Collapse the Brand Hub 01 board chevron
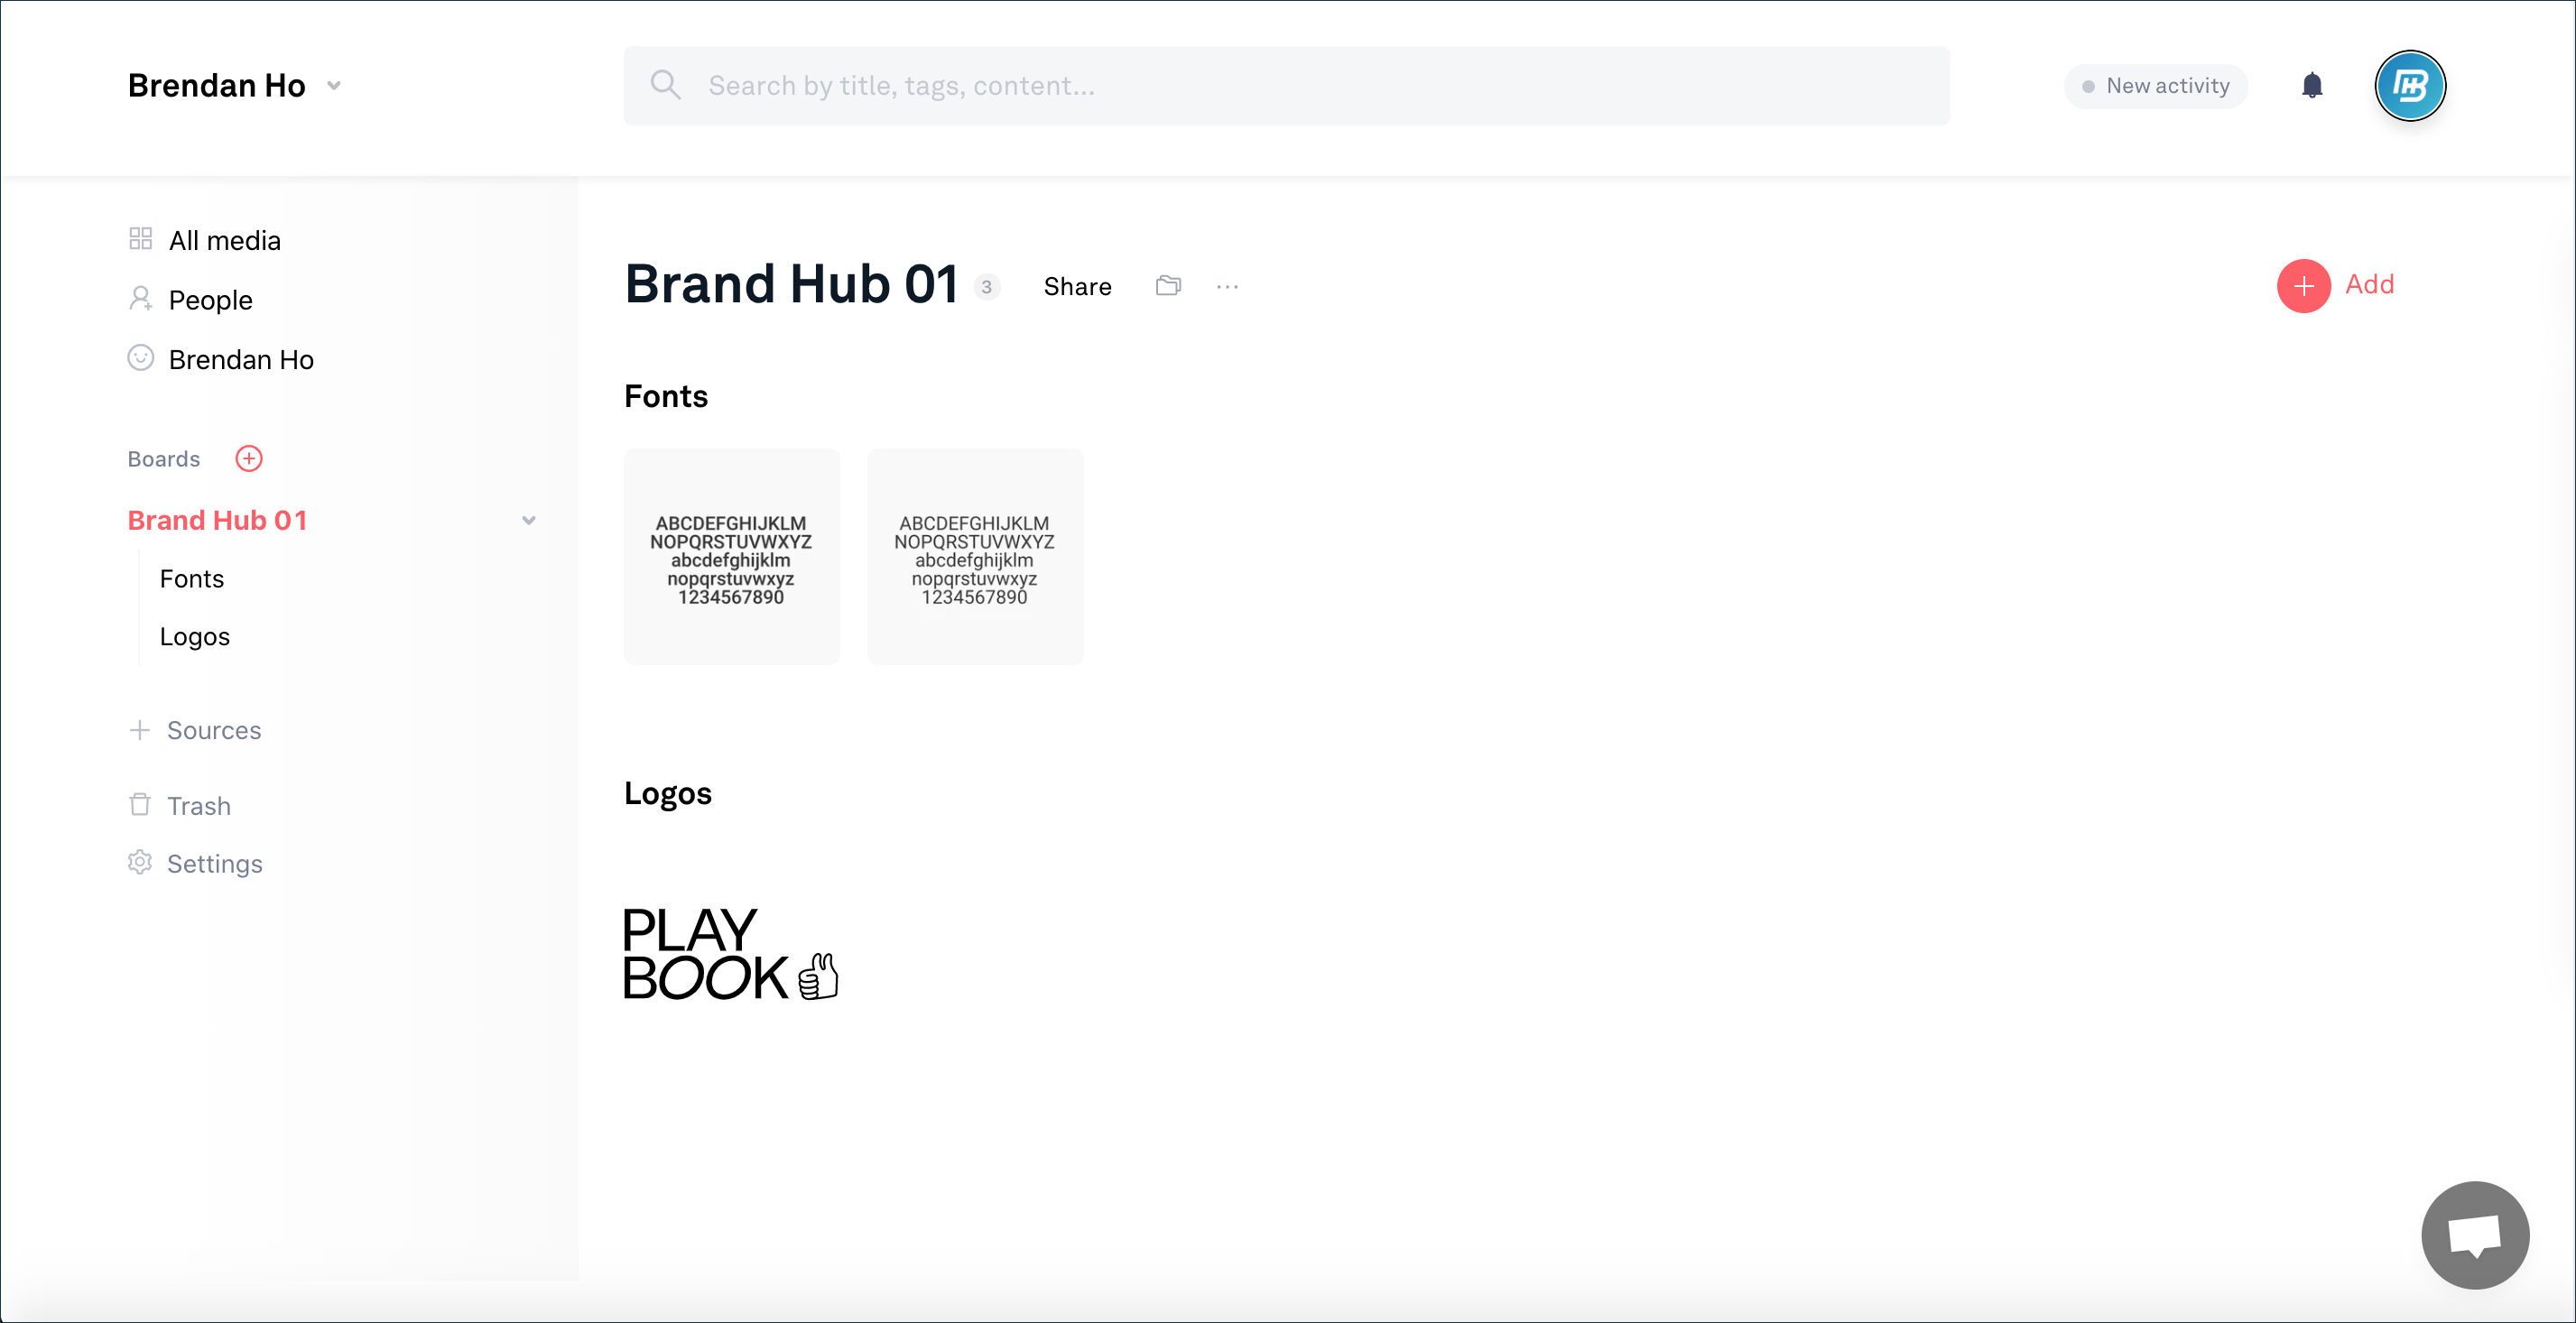 [528, 520]
